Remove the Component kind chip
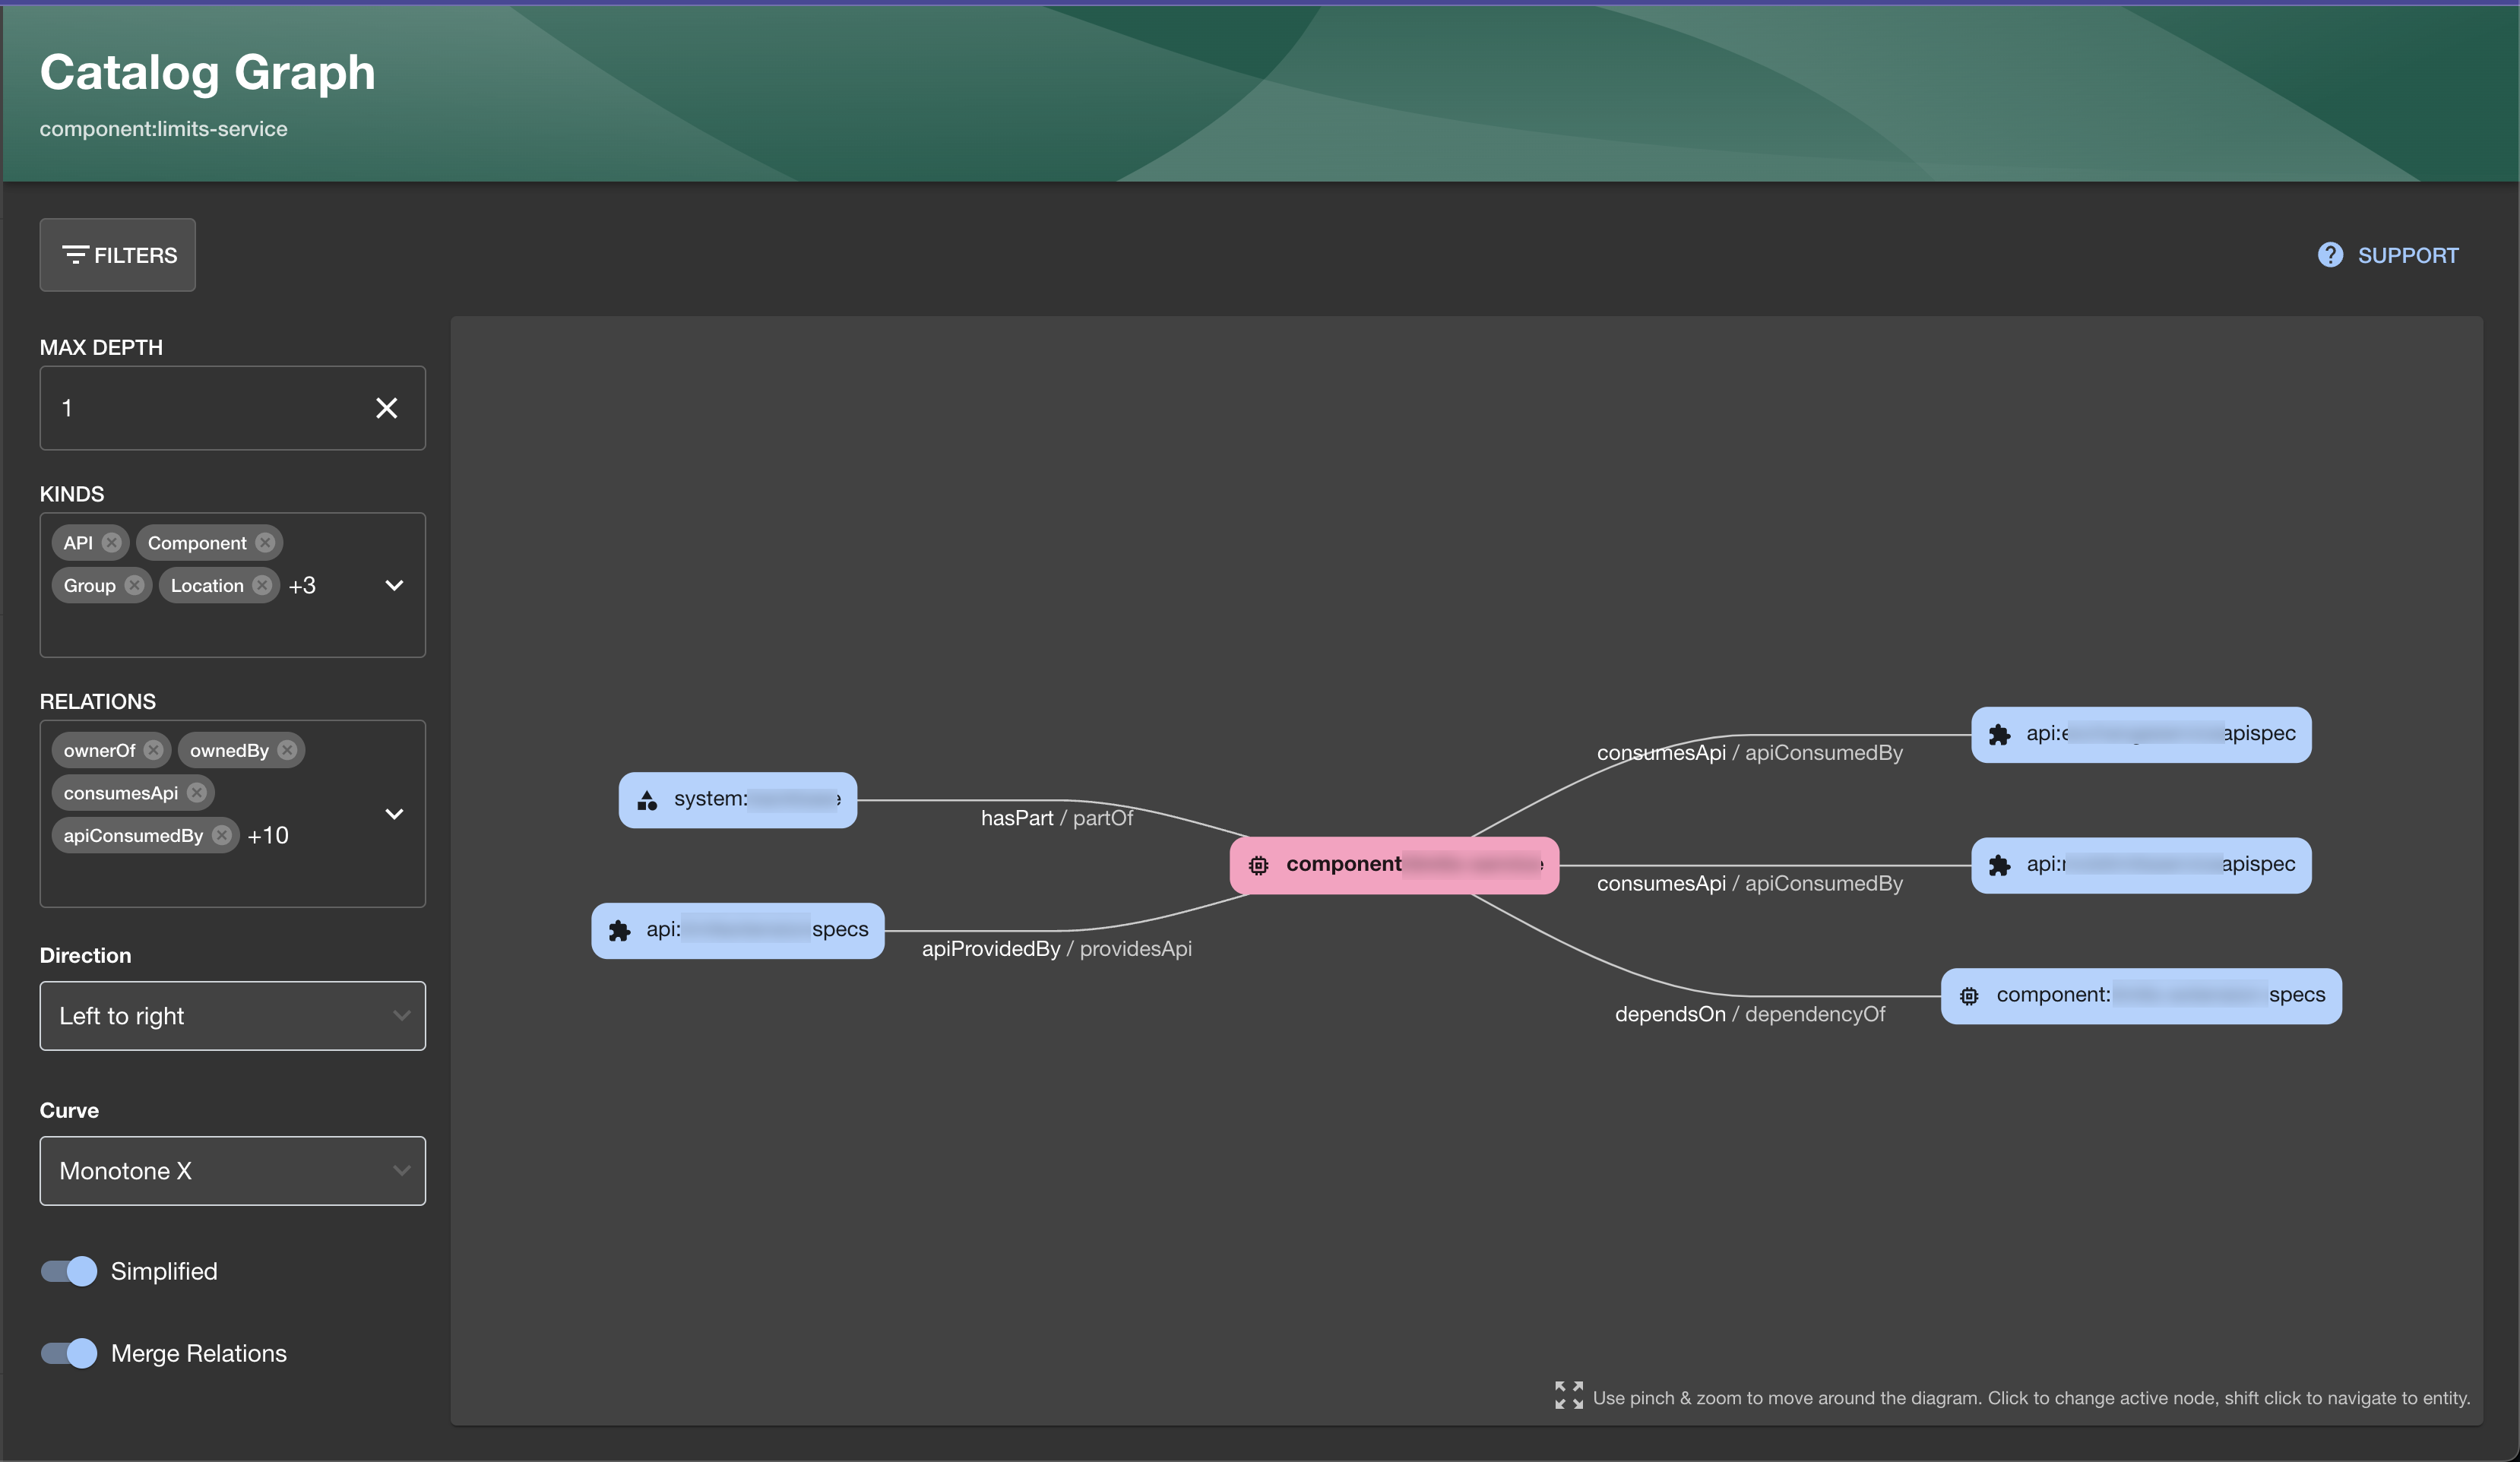The image size is (2520, 1462). [265, 543]
